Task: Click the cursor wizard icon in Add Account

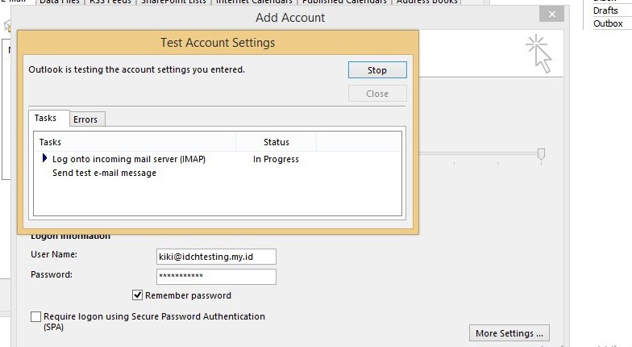Action: pos(539,53)
